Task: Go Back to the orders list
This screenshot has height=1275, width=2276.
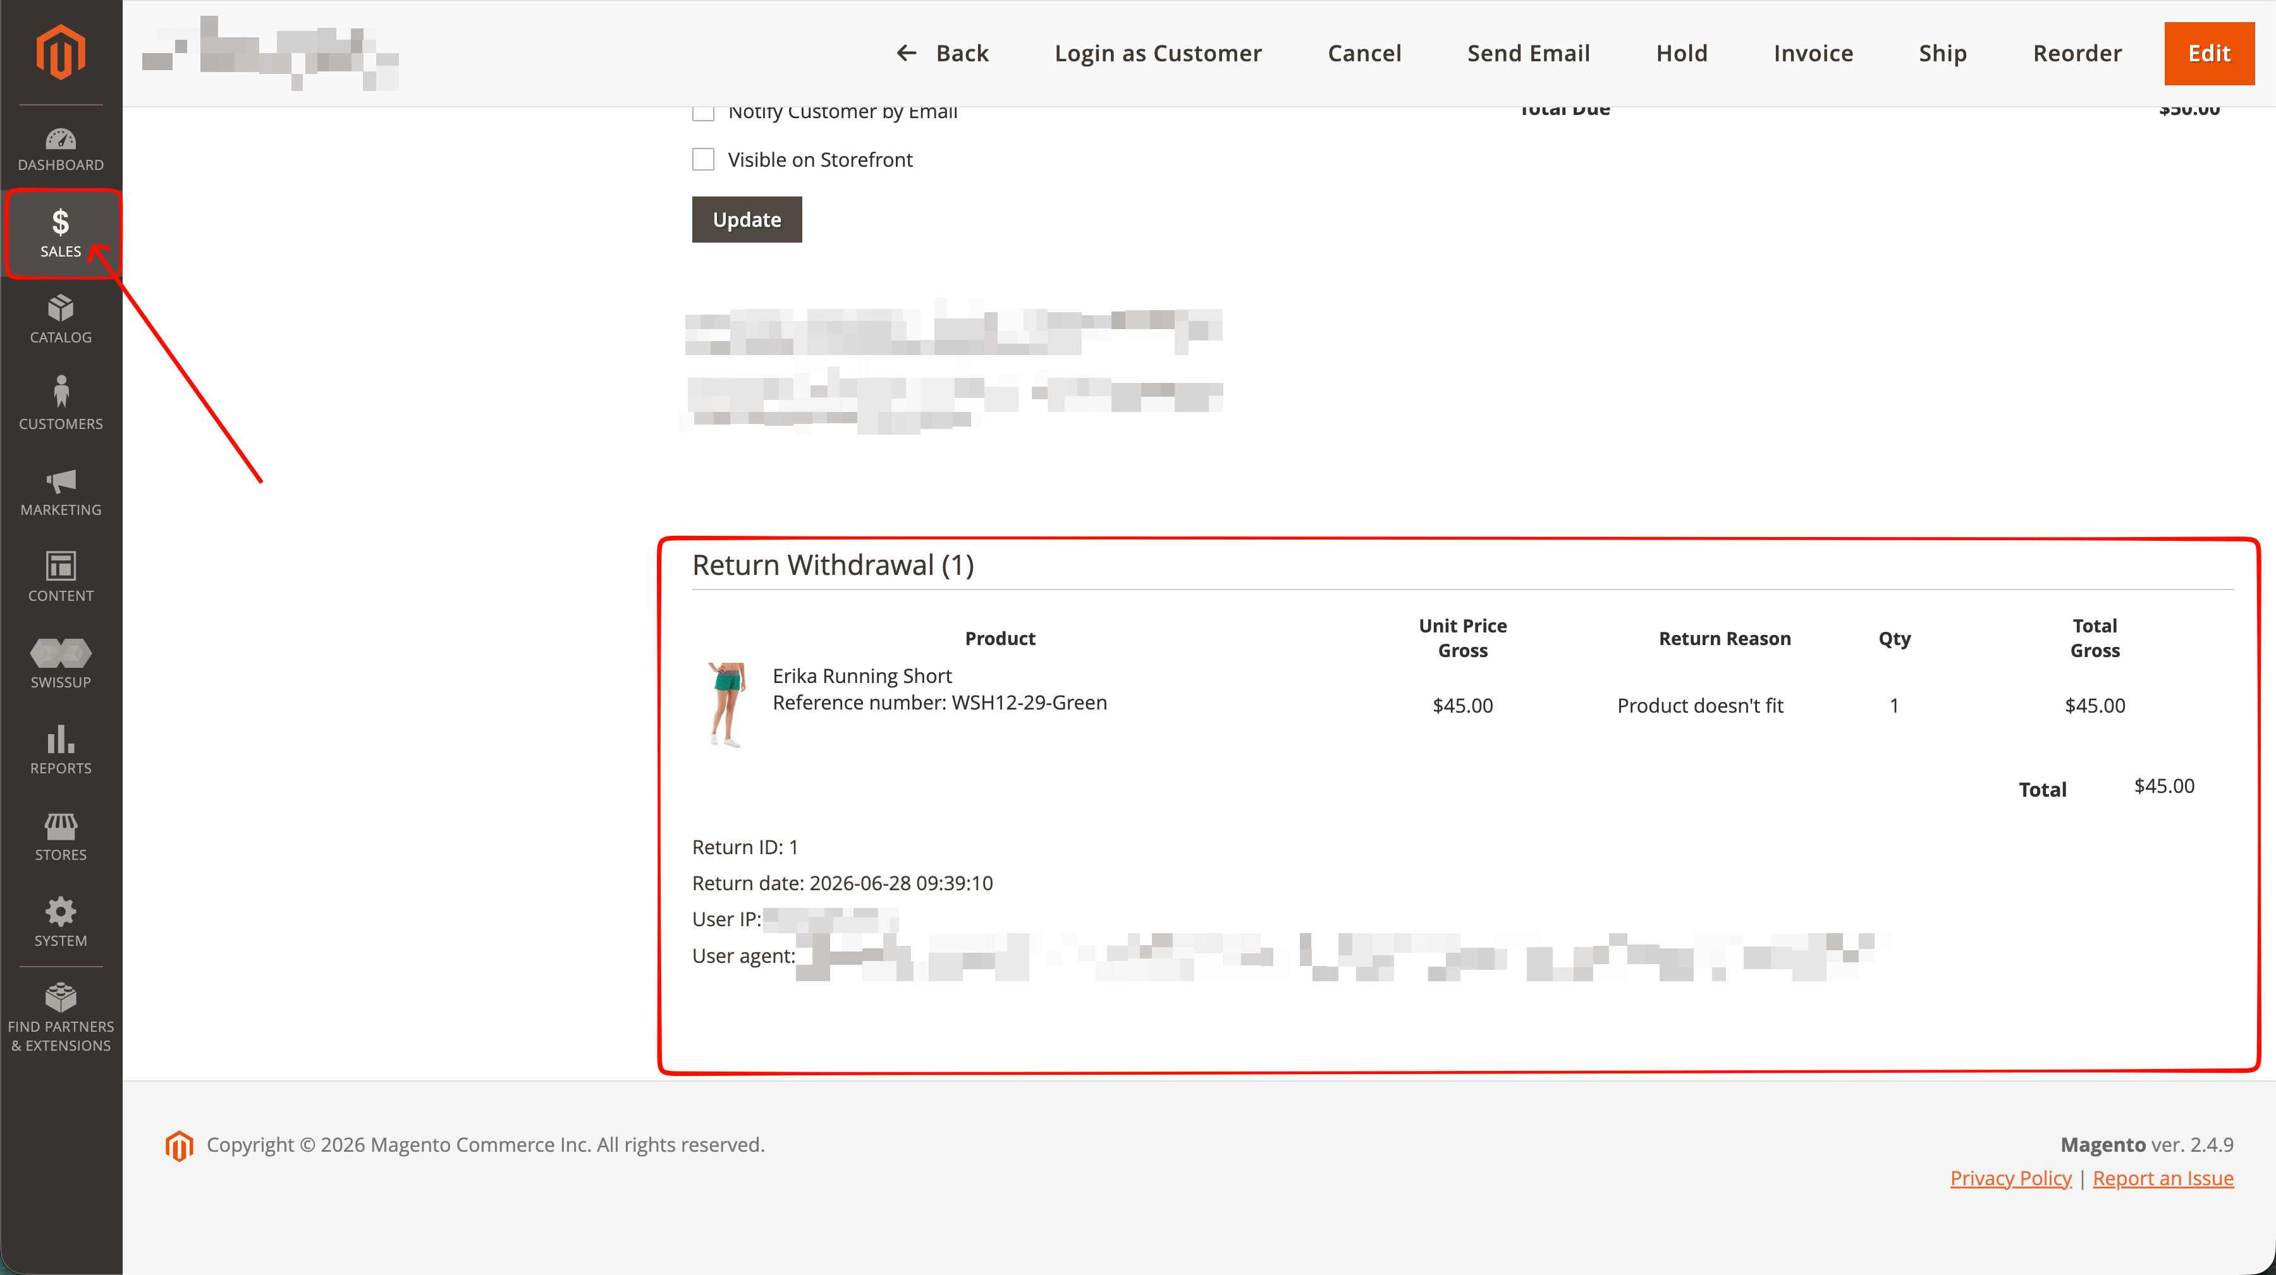Action: 943,53
